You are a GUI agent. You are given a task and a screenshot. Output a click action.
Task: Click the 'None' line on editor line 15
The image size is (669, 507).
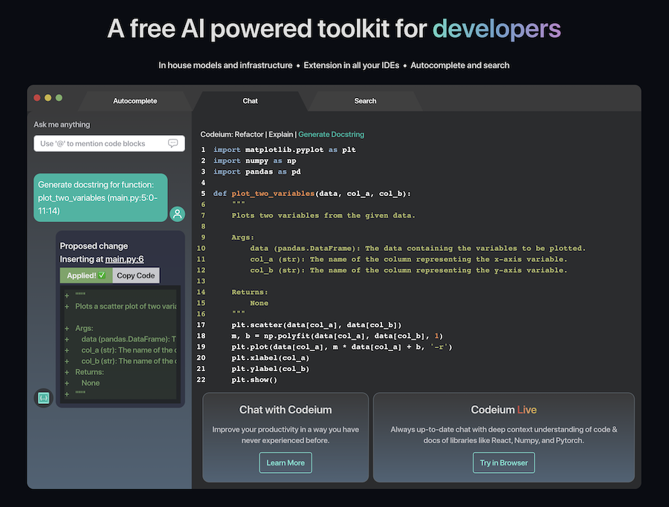coord(259,304)
